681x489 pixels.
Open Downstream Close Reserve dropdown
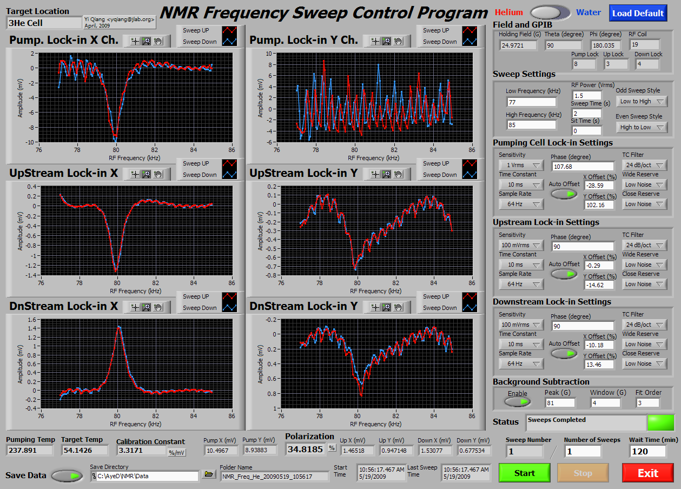click(644, 364)
